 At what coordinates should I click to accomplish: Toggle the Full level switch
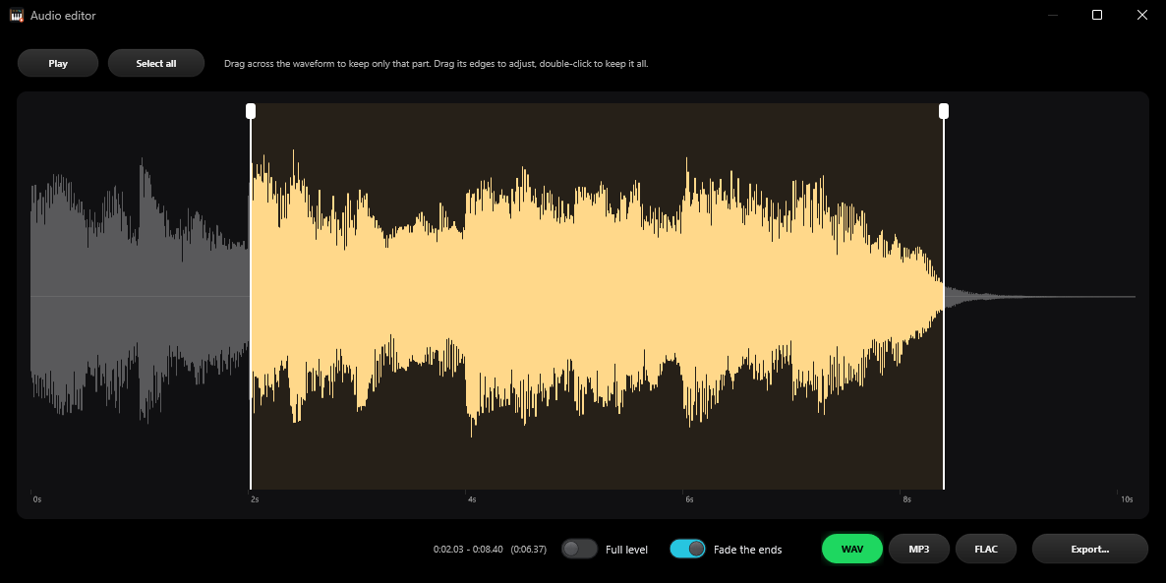(579, 549)
